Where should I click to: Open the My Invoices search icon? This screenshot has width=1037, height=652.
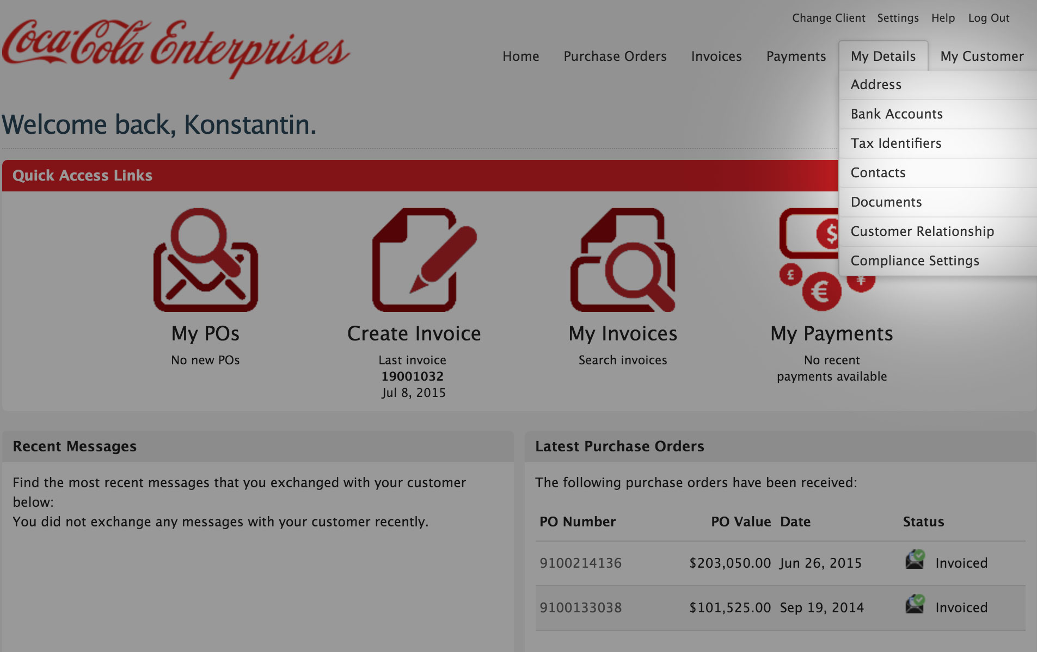(623, 259)
